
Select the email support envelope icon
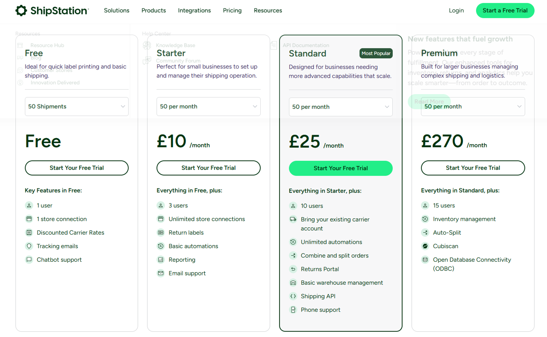click(161, 273)
